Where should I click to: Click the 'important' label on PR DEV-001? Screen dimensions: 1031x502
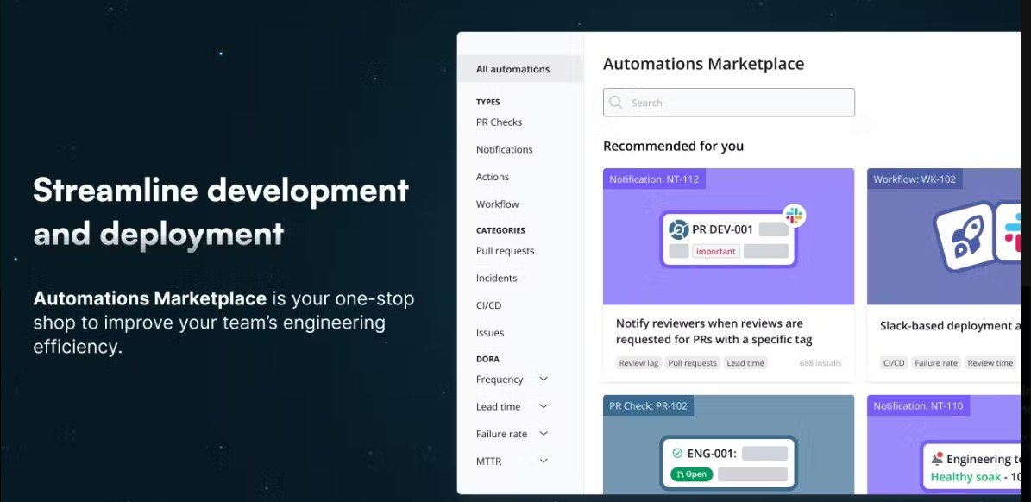715,251
